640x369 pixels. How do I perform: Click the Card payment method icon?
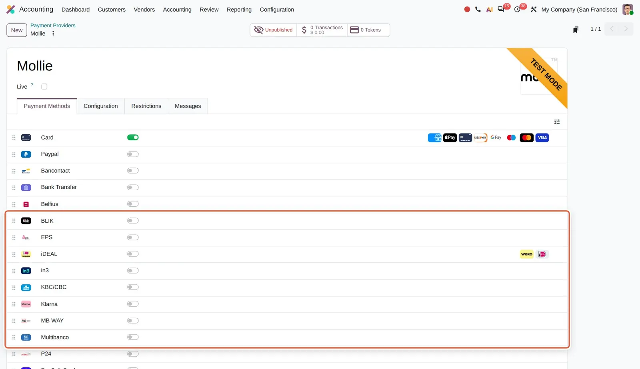click(26, 138)
